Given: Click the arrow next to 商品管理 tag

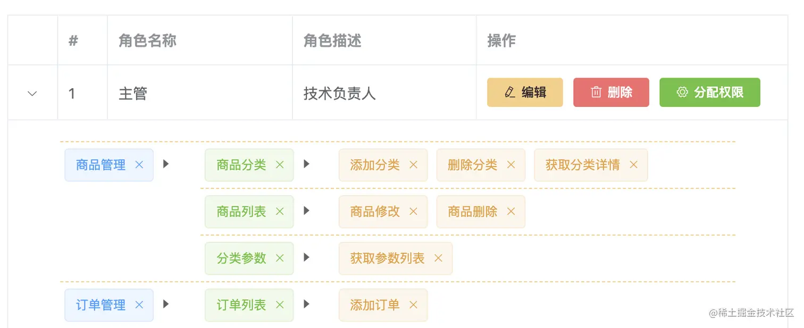Looking at the screenshot, I should point(166,165).
